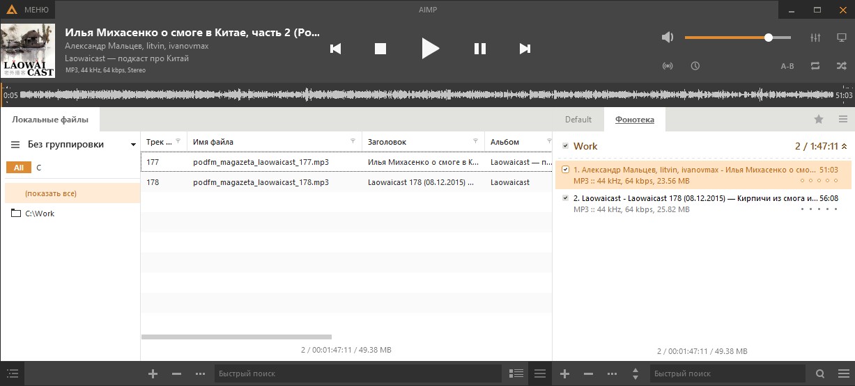Open filter for Заголовок column
This screenshot has width=855, height=386.
pos(476,141)
